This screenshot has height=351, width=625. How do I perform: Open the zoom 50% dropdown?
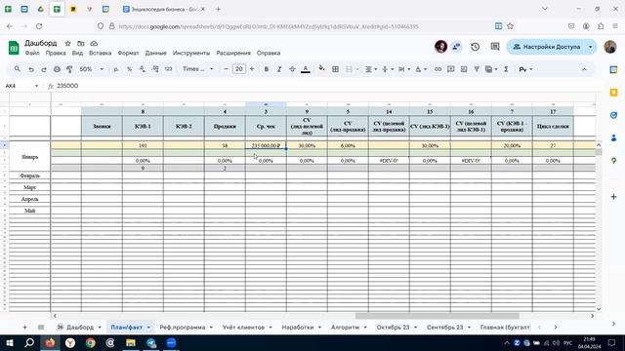(91, 69)
